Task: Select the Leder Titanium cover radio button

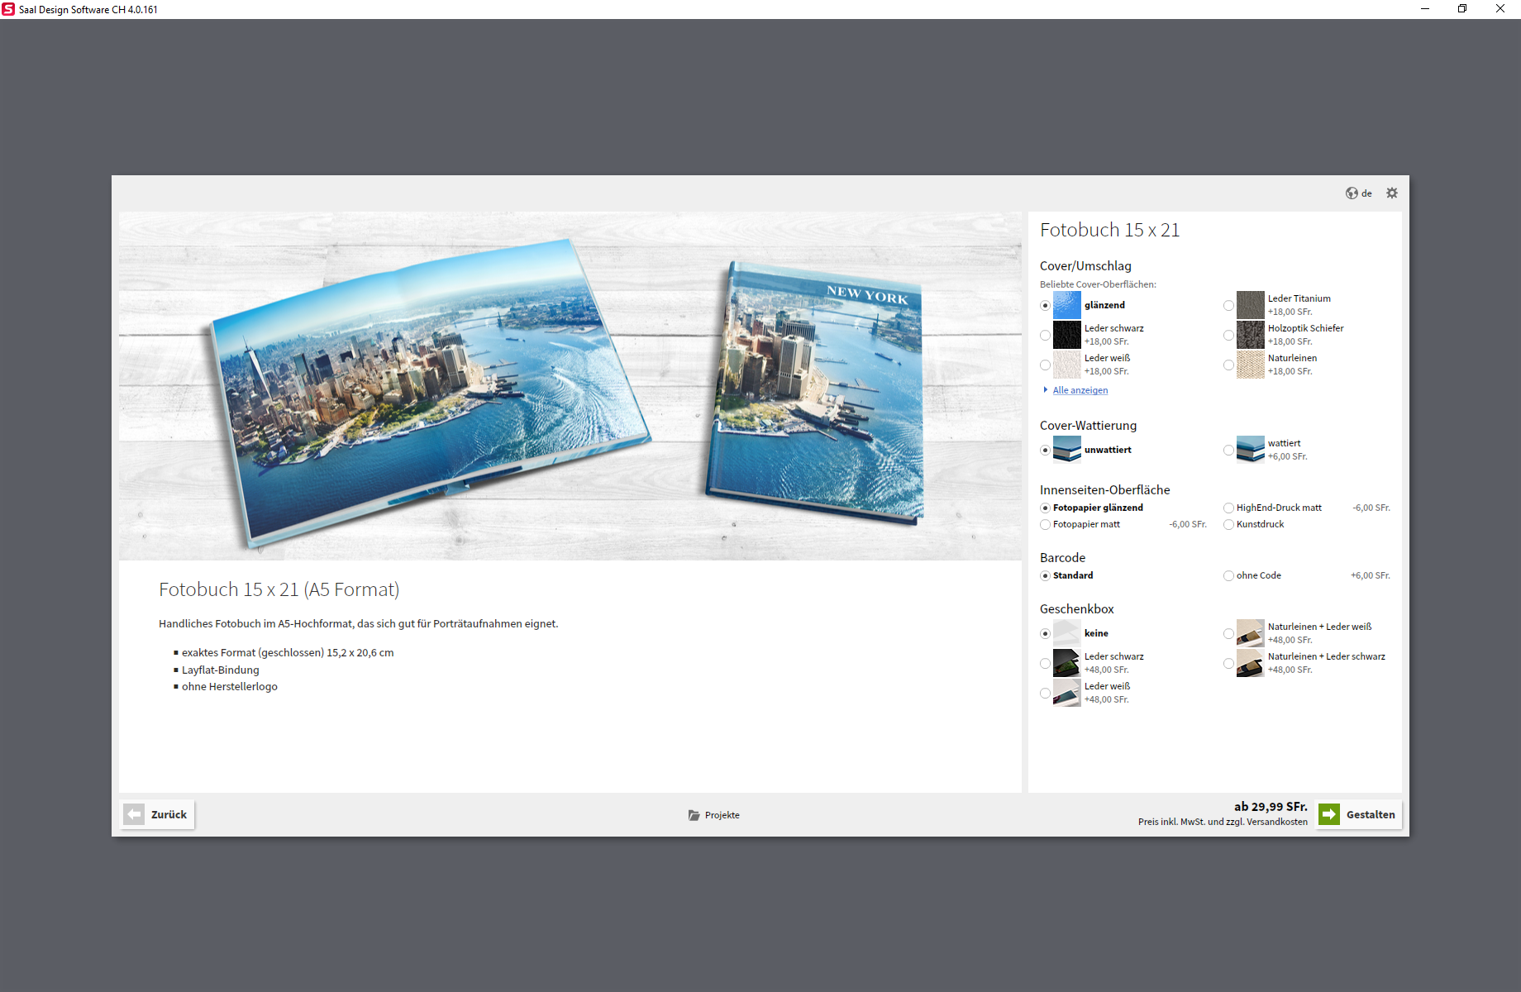Action: 1228,305
